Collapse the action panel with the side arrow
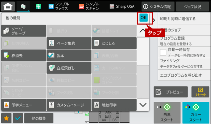This screenshot has width=211, height=124. [154, 20]
